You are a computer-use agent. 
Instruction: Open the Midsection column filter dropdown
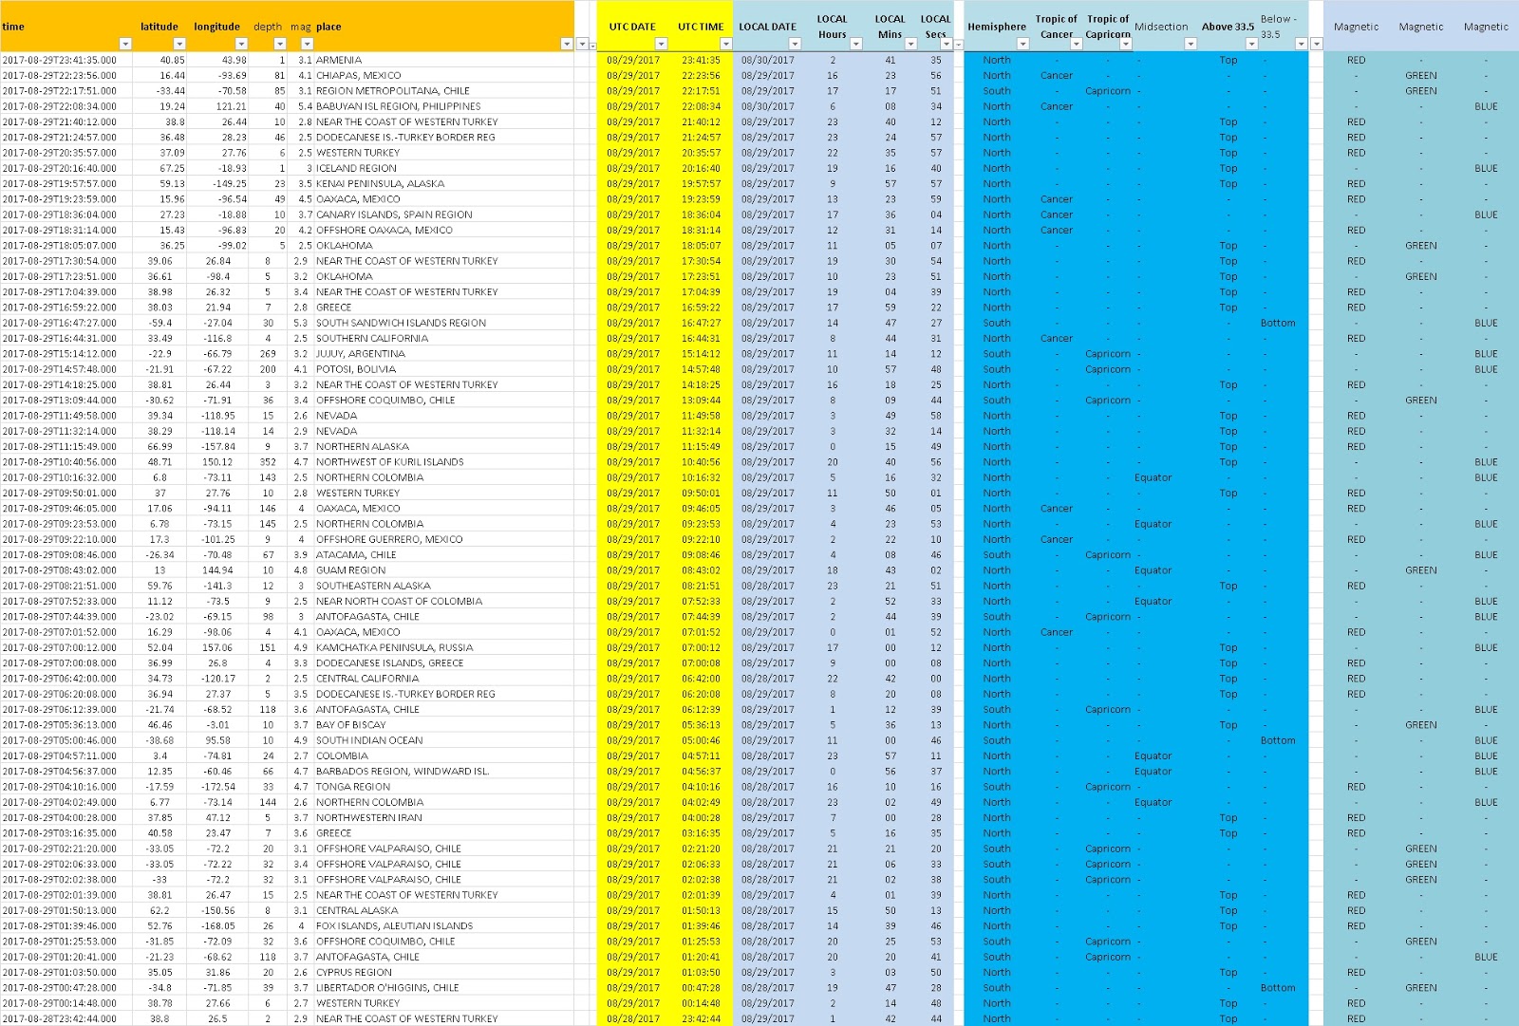click(1191, 44)
